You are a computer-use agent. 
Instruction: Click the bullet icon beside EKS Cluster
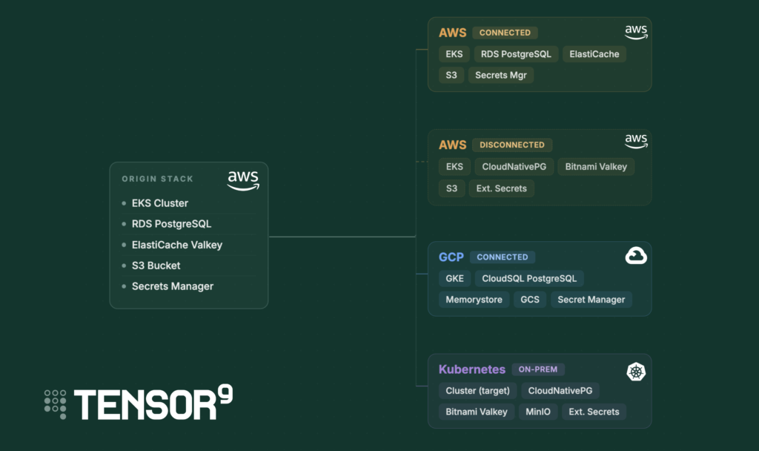click(x=123, y=203)
